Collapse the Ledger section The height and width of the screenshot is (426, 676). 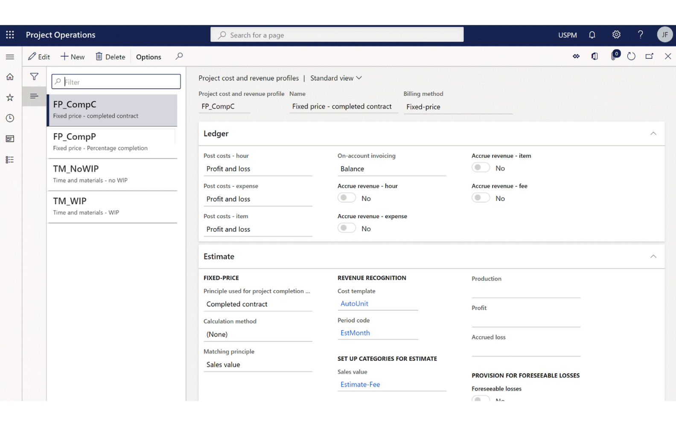[653, 134]
